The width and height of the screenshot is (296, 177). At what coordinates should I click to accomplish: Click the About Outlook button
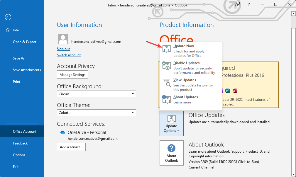click(x=171, y=153)
